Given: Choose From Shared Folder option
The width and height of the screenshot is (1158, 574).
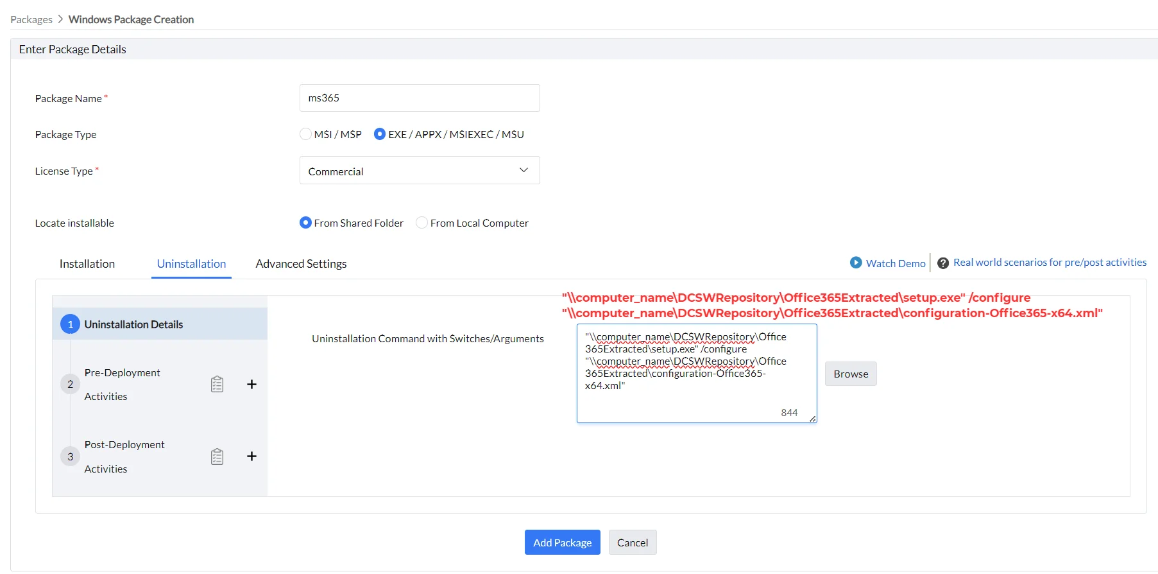Looking at the screenshot, I should 305,223.
